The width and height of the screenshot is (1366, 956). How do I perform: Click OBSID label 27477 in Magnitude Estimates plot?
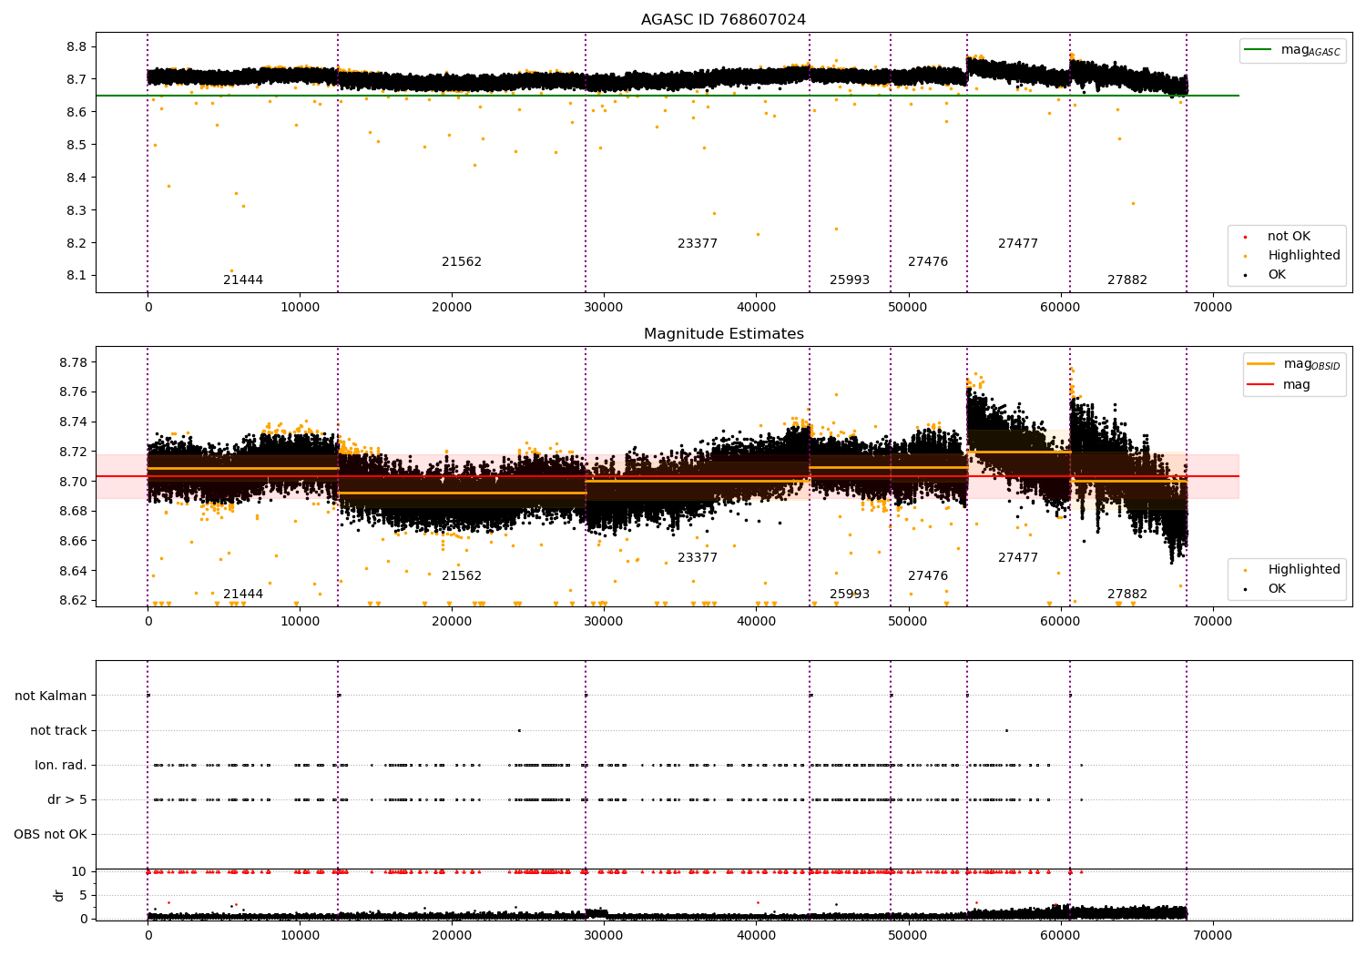(x=1018, y=558)
